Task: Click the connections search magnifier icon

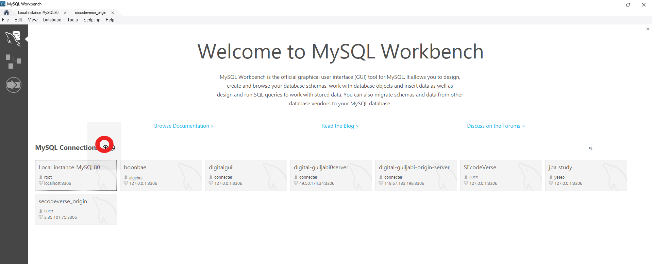Action: 591,148
